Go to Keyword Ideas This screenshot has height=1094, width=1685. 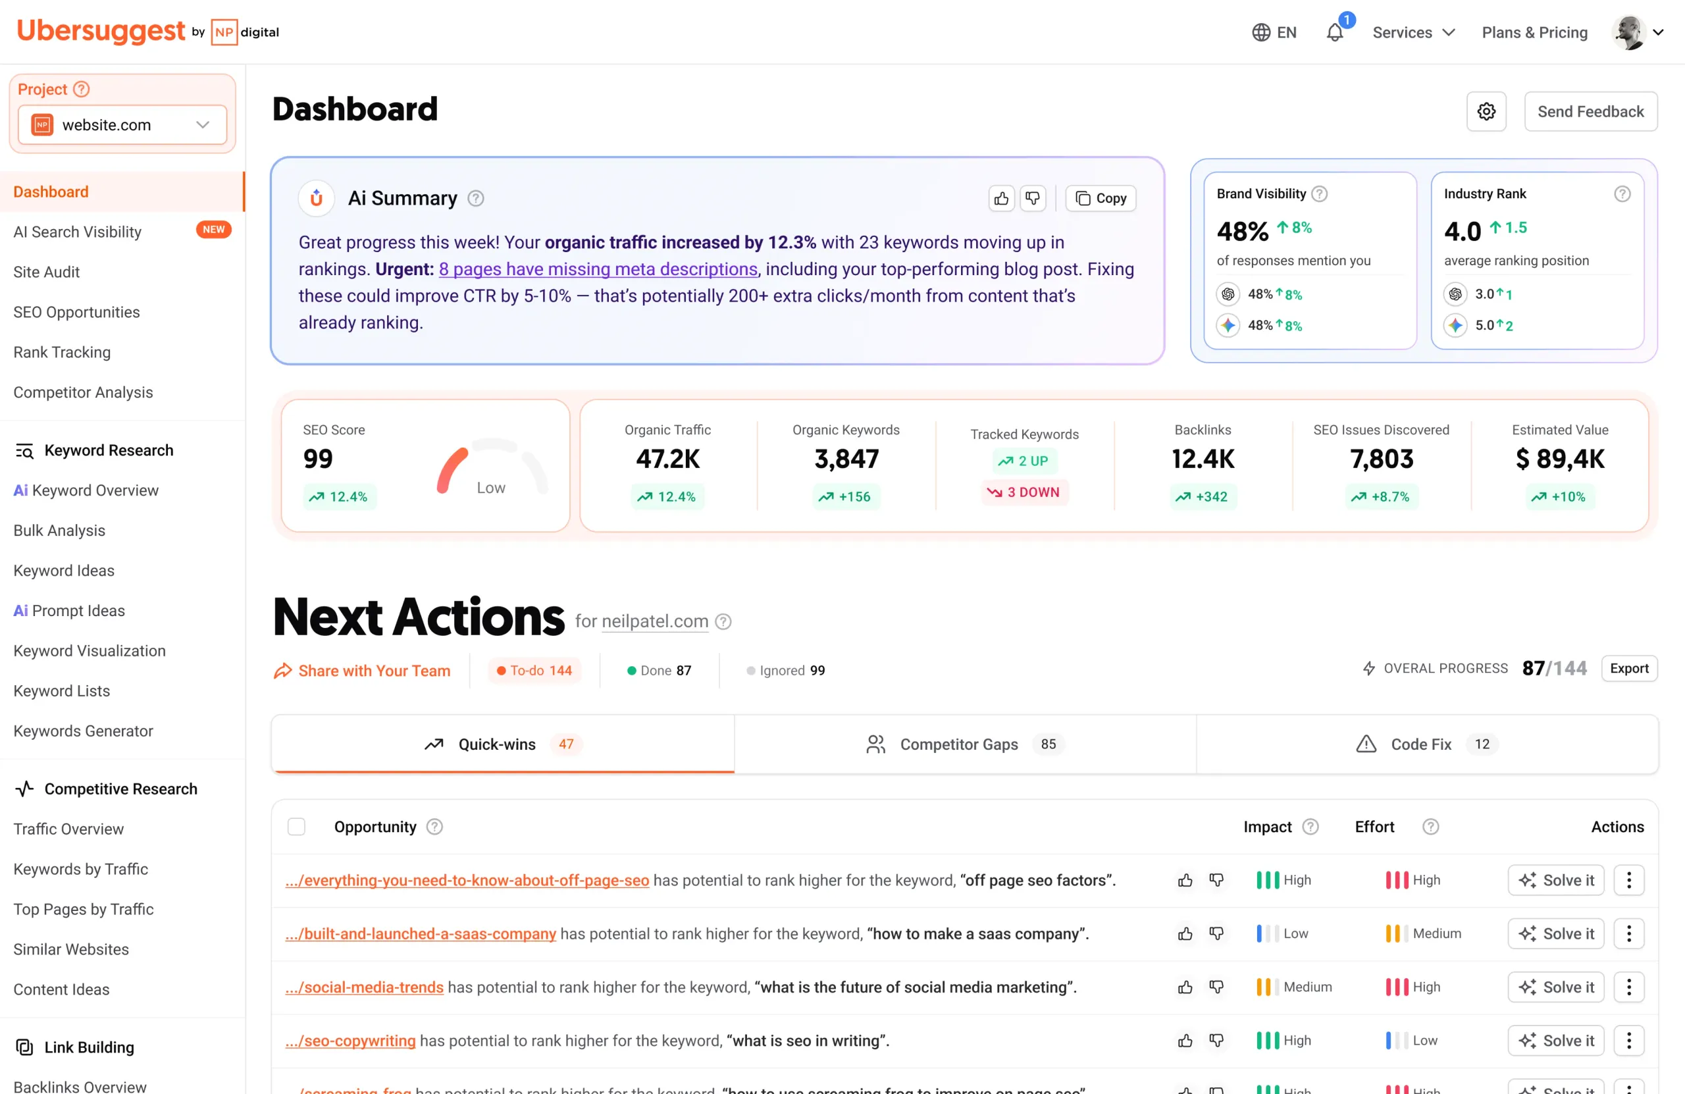[x=64, y=571]
